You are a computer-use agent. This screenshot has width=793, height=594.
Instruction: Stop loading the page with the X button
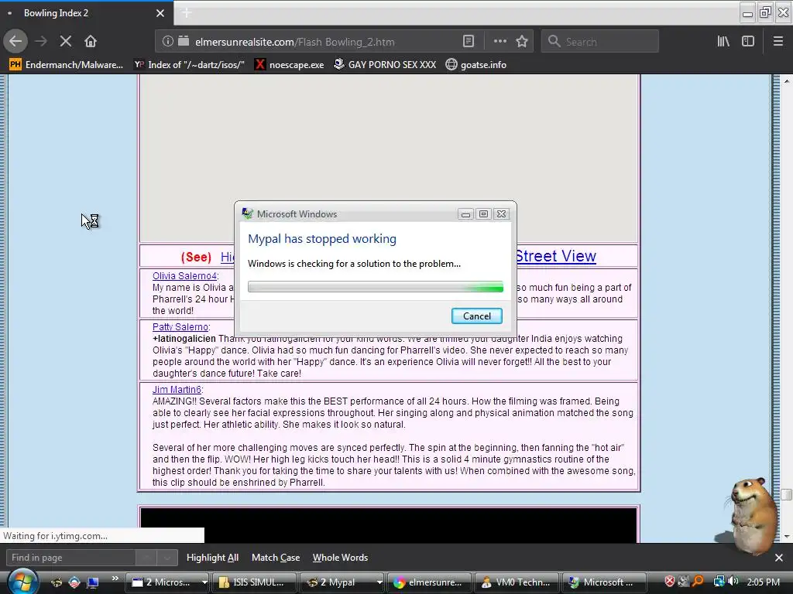coord(66,42)
